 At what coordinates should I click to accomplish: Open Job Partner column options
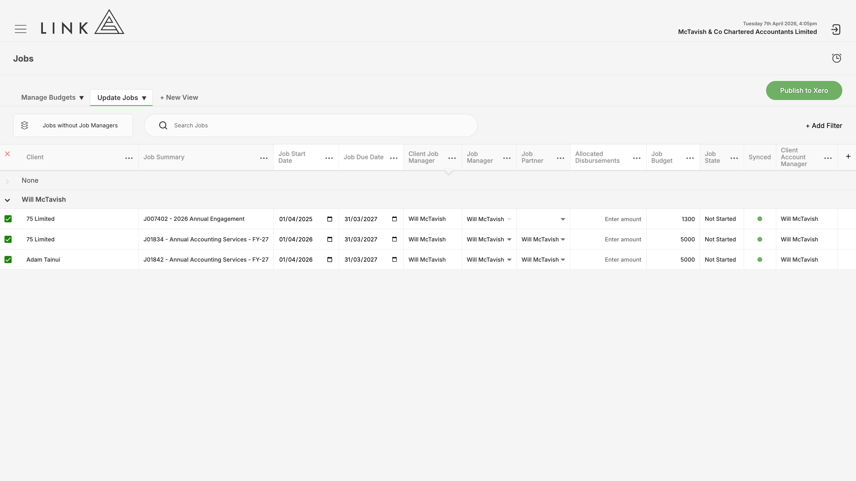pyautogui.click(x=561, y=158)
